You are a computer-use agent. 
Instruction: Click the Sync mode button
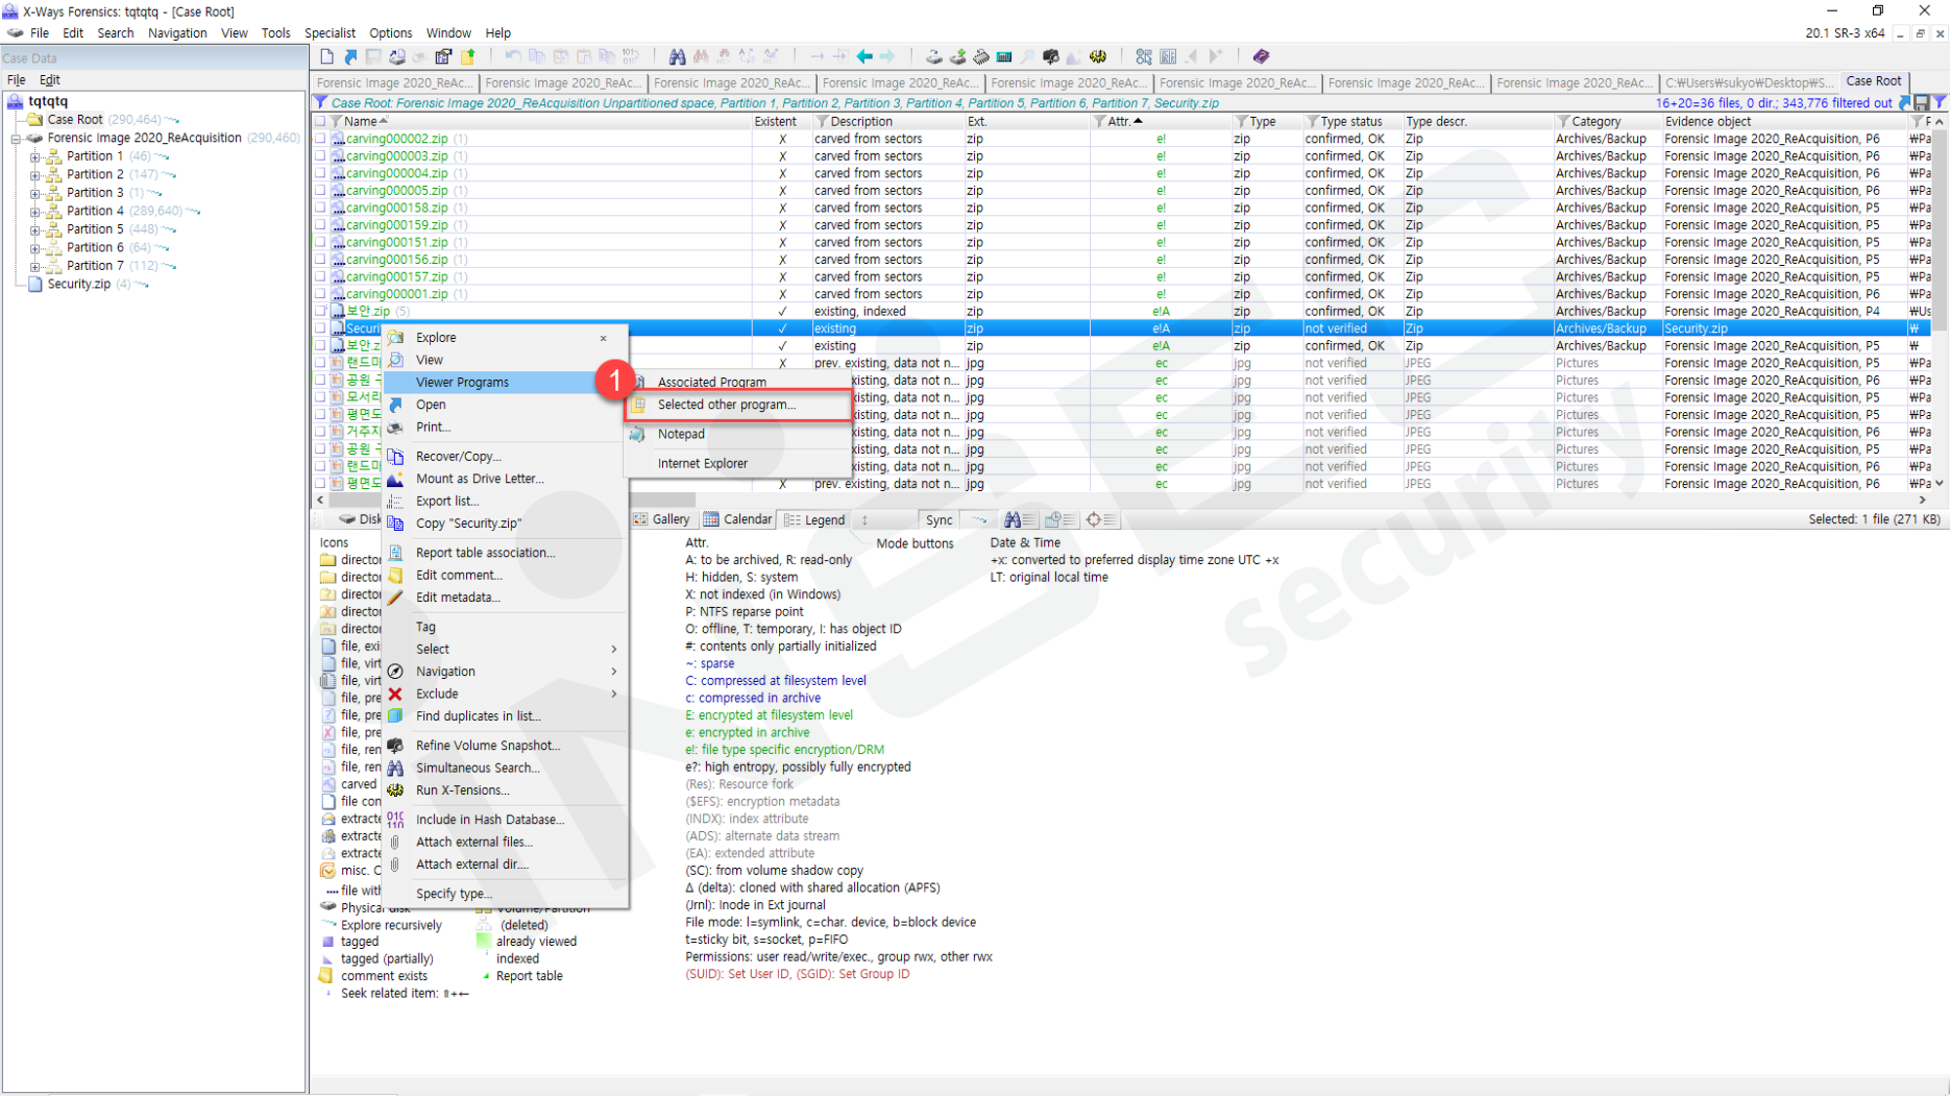pos(938,520)
